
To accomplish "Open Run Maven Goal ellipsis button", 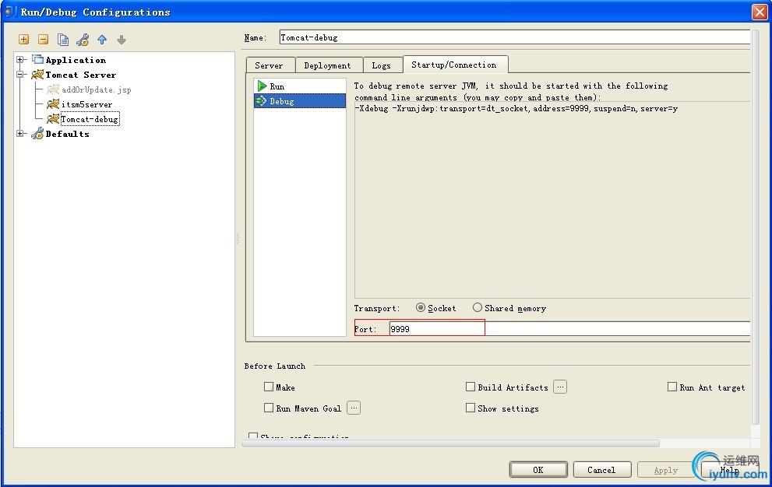I will 354,408.
